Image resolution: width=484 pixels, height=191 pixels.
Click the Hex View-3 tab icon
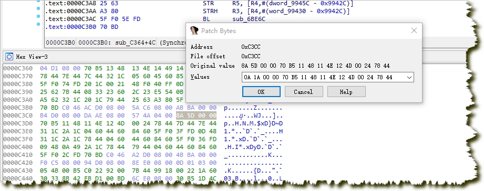tap(9, 57)
